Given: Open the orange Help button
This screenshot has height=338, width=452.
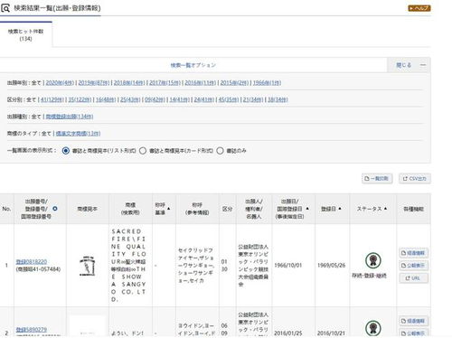Looking at the screenshot, I should (x=419, y=8).
